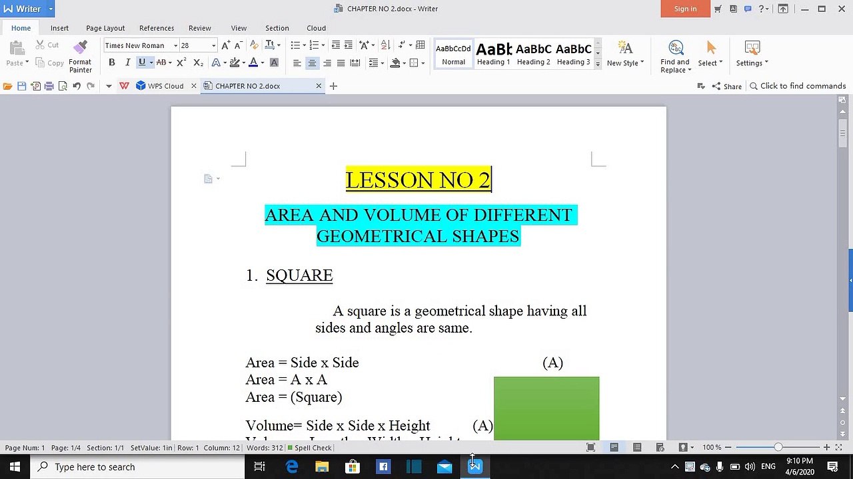Toggle Italic formatting
This screenshot has width=853, height=479.
127,63
